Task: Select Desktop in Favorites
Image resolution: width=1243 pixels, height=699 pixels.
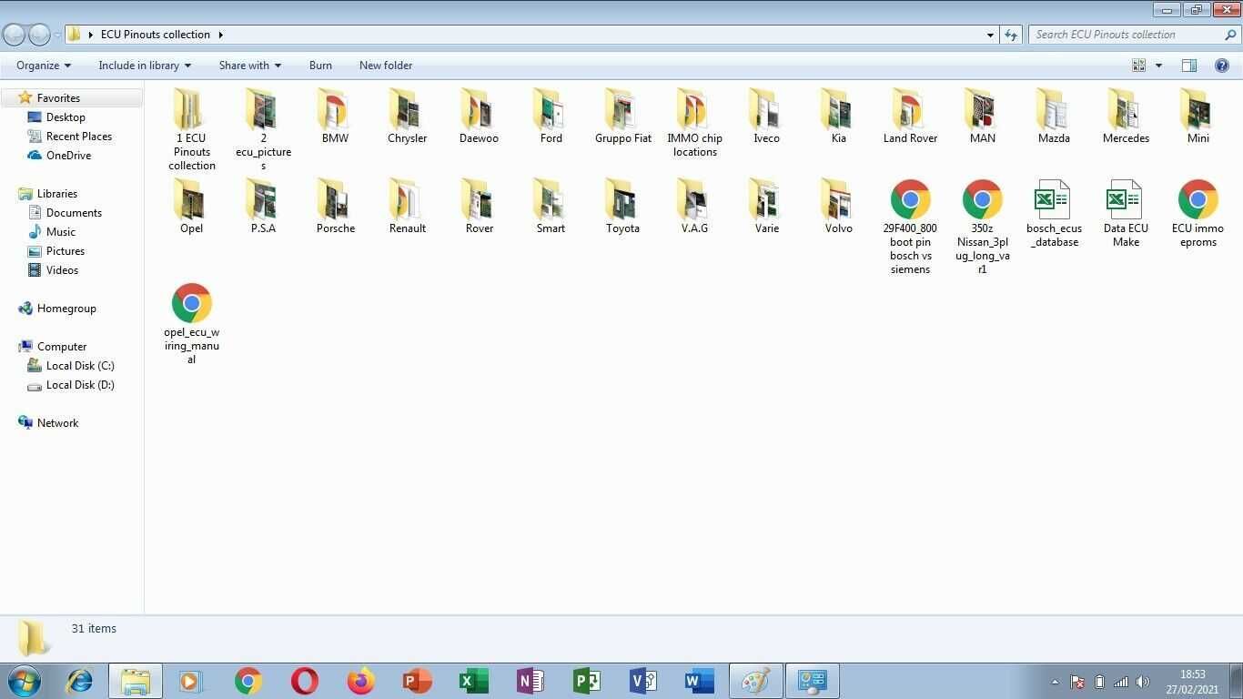Action: tap(66, 117)
